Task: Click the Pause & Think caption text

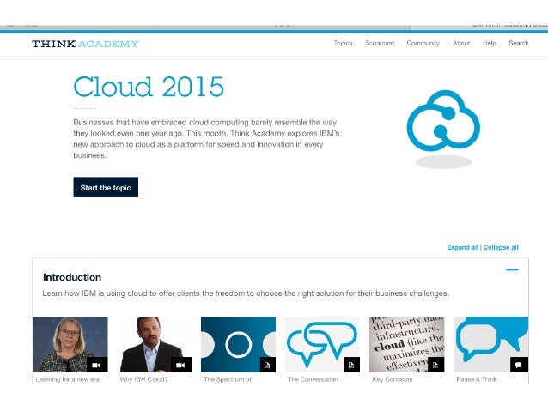Action: [477, 379]
